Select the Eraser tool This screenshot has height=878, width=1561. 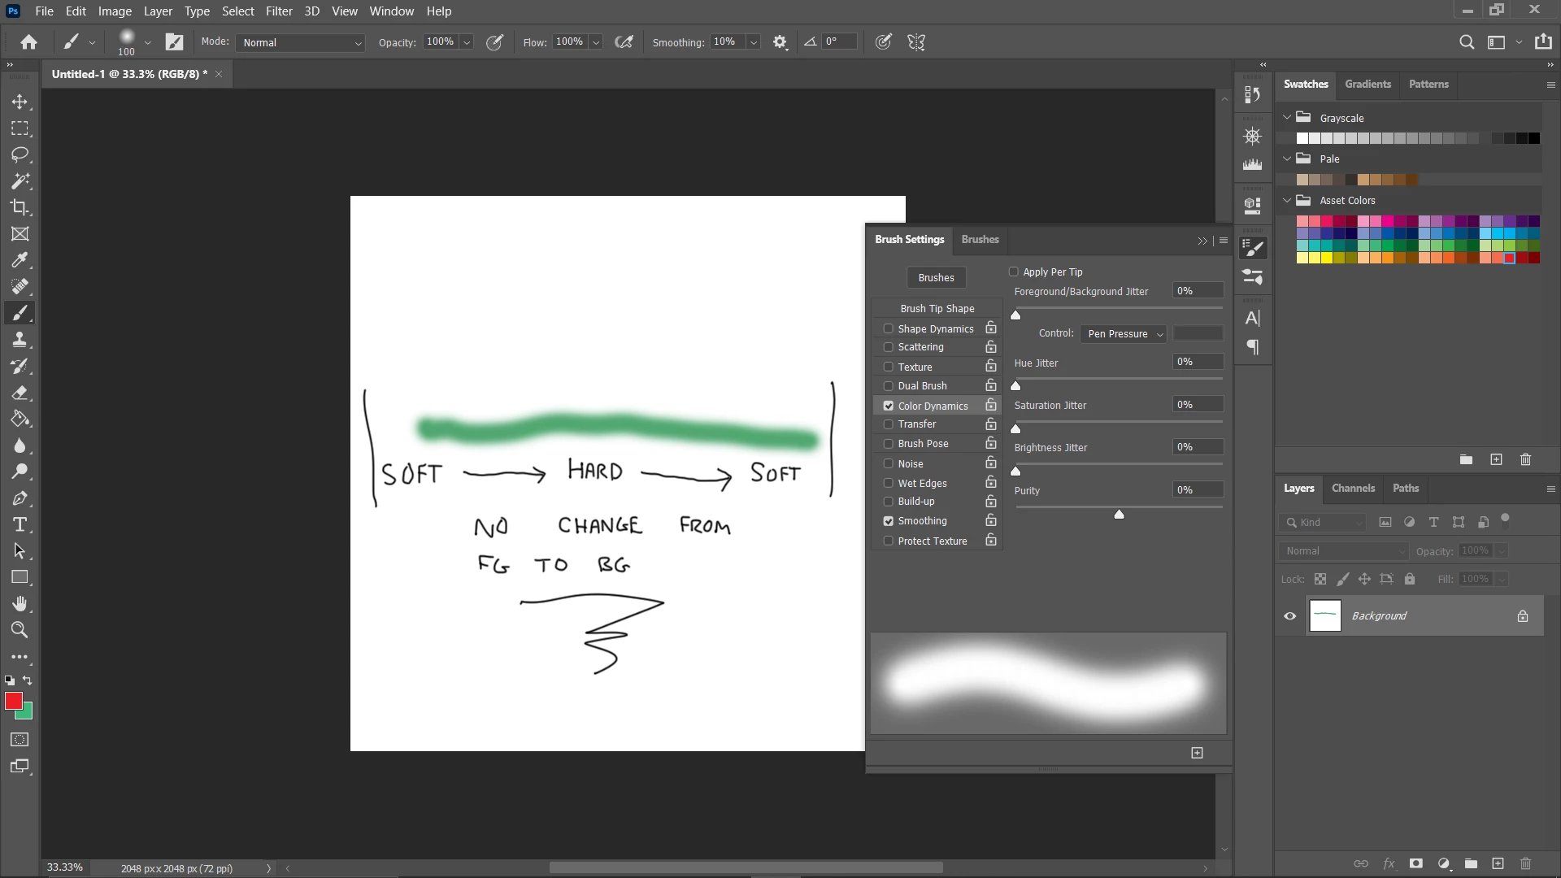pos(20,393)
